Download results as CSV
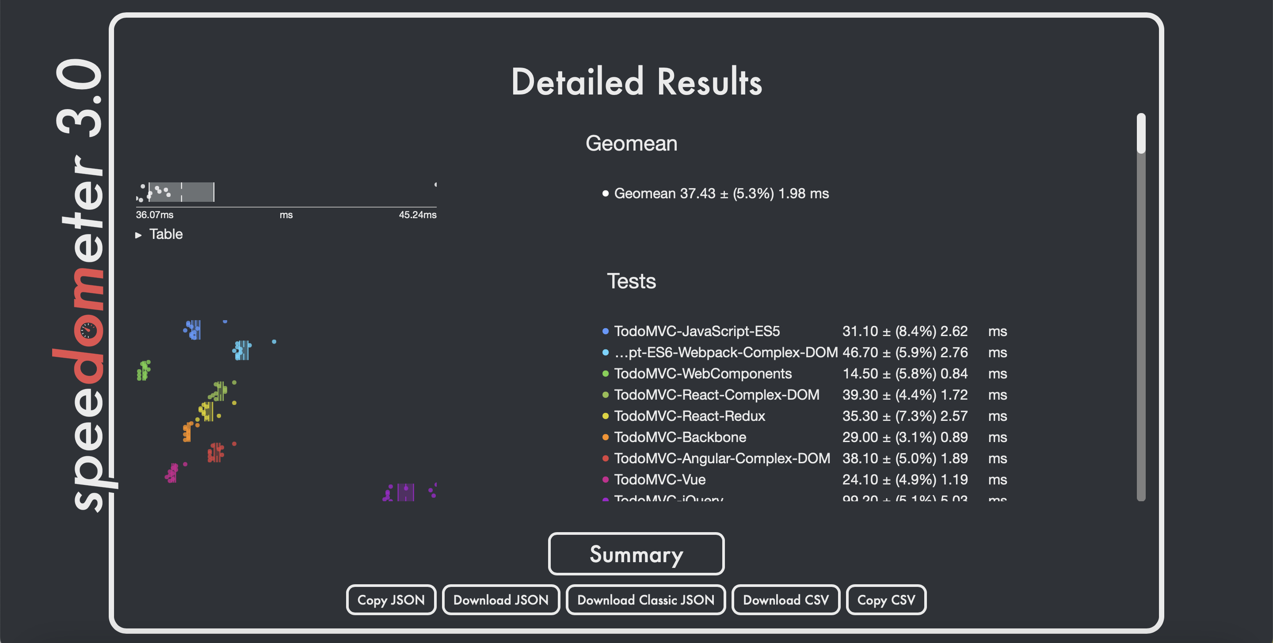 tap(786, 600)
